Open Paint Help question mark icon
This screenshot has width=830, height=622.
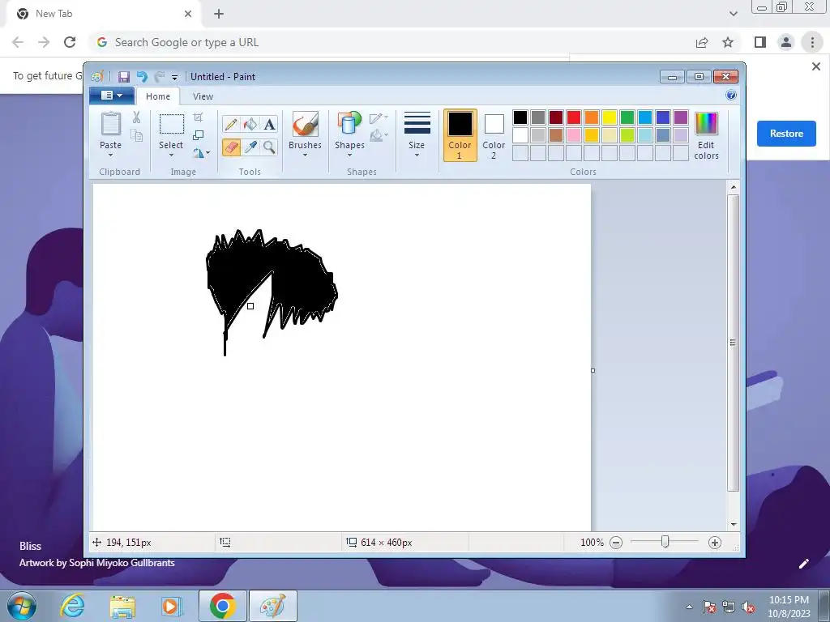coord(731,96)
